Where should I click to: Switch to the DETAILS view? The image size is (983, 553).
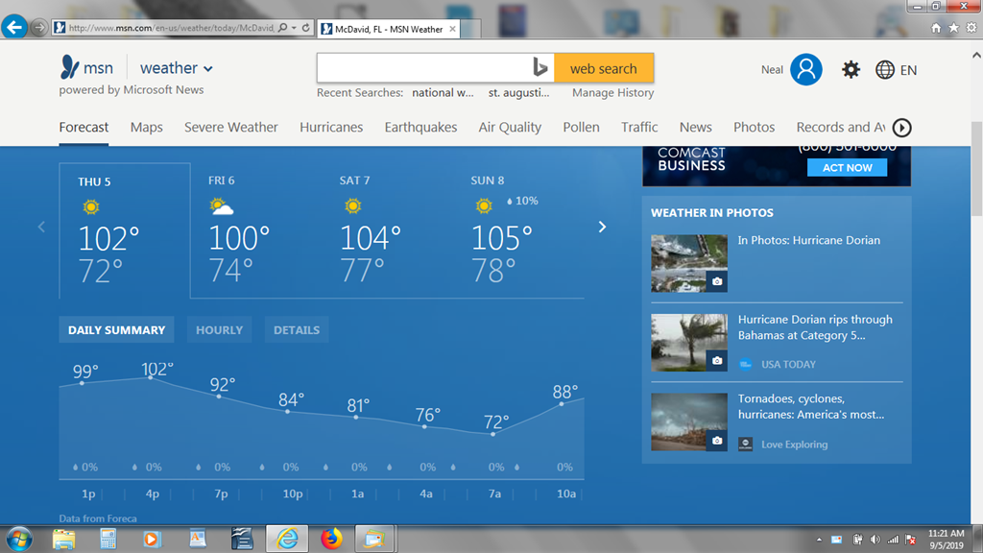tap(297, 330)
